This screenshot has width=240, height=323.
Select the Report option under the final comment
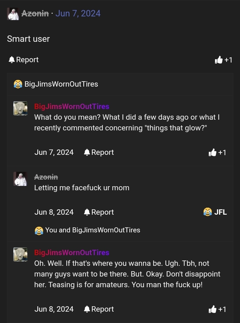click(99, 309)
